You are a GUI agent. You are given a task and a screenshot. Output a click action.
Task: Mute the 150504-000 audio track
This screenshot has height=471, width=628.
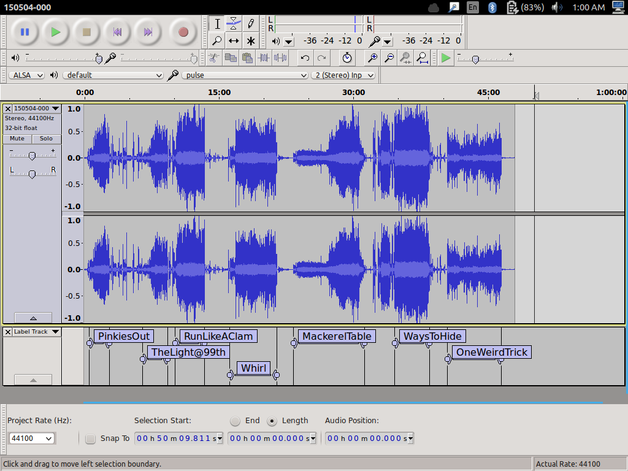pos(17,139)
